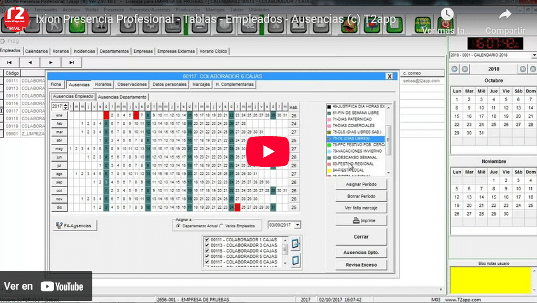Click Asignar Período button
Viewport: 537px width, 303px height.
[x=361, y=185]
